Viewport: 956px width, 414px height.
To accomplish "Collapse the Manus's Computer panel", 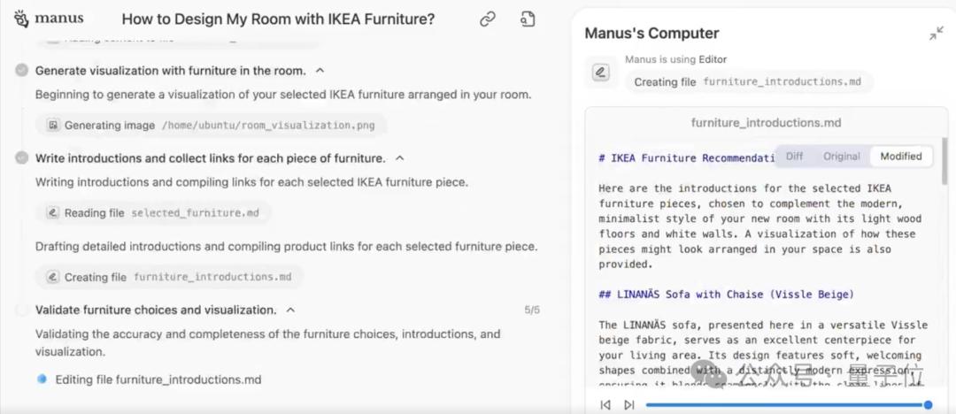I will tap(936, 34).
